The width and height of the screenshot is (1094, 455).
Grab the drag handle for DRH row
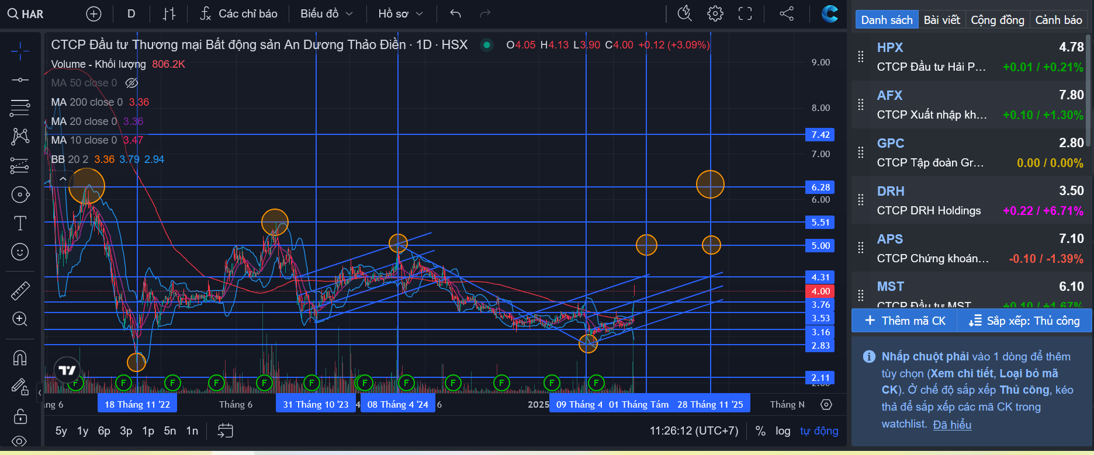click(861, 200)
